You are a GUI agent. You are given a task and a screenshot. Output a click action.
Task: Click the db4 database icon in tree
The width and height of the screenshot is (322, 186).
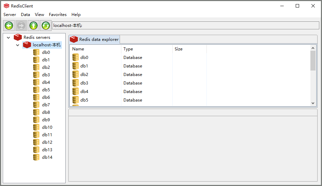coord(36,82)
